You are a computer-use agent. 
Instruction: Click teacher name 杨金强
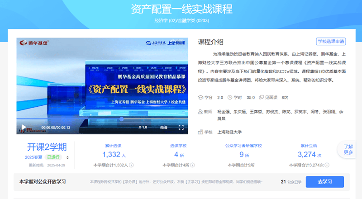(223, 112)
